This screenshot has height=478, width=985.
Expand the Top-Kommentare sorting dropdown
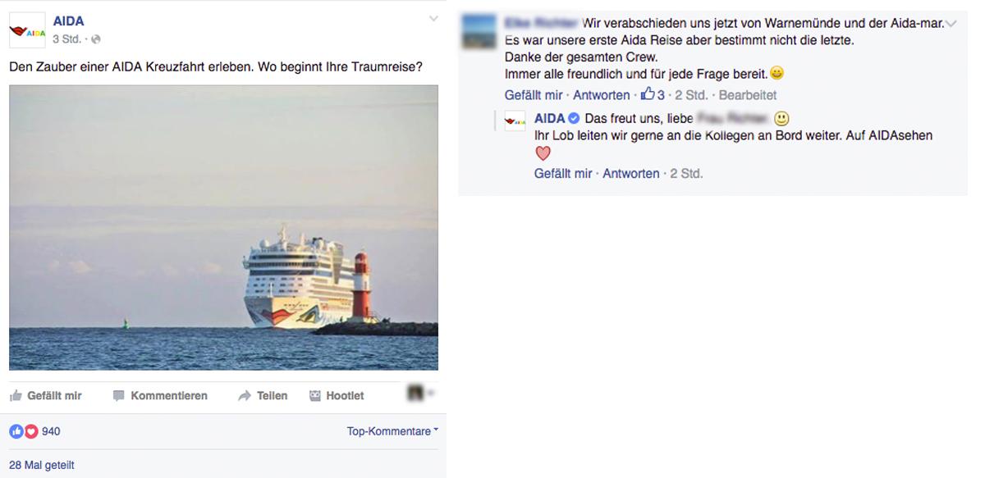point(392,431)
